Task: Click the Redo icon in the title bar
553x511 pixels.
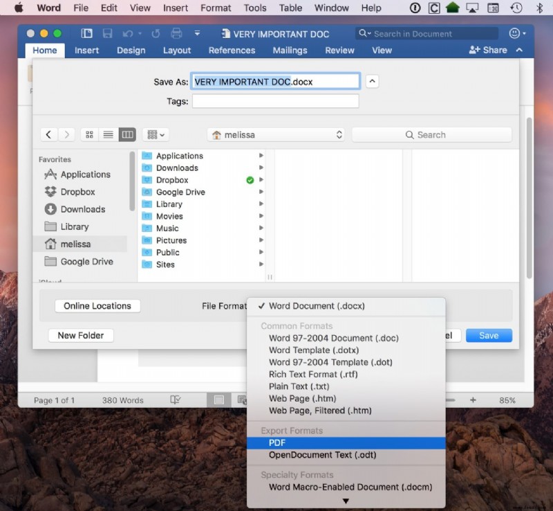Action: click(x=156, y=34)
